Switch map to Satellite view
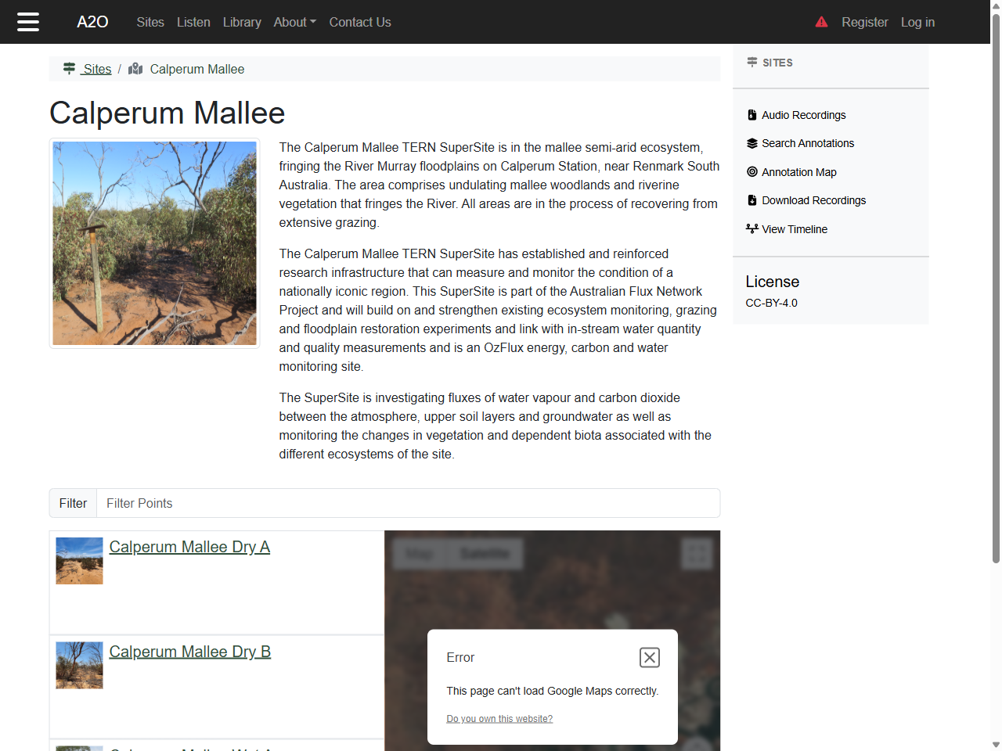The width and height of the screenshot is (1002, 751). pyautogui.click(x=485, y=554)
